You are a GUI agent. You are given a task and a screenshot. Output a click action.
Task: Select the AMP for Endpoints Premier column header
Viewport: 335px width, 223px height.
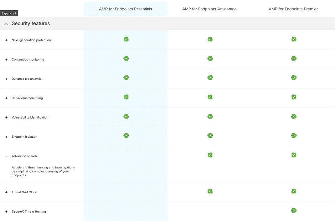point(293,9)
